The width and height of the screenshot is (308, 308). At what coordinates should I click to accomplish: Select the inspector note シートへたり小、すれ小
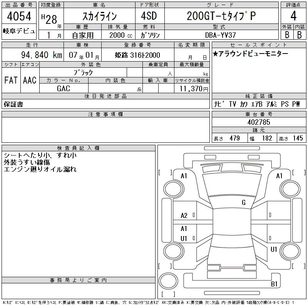[40, 155]
